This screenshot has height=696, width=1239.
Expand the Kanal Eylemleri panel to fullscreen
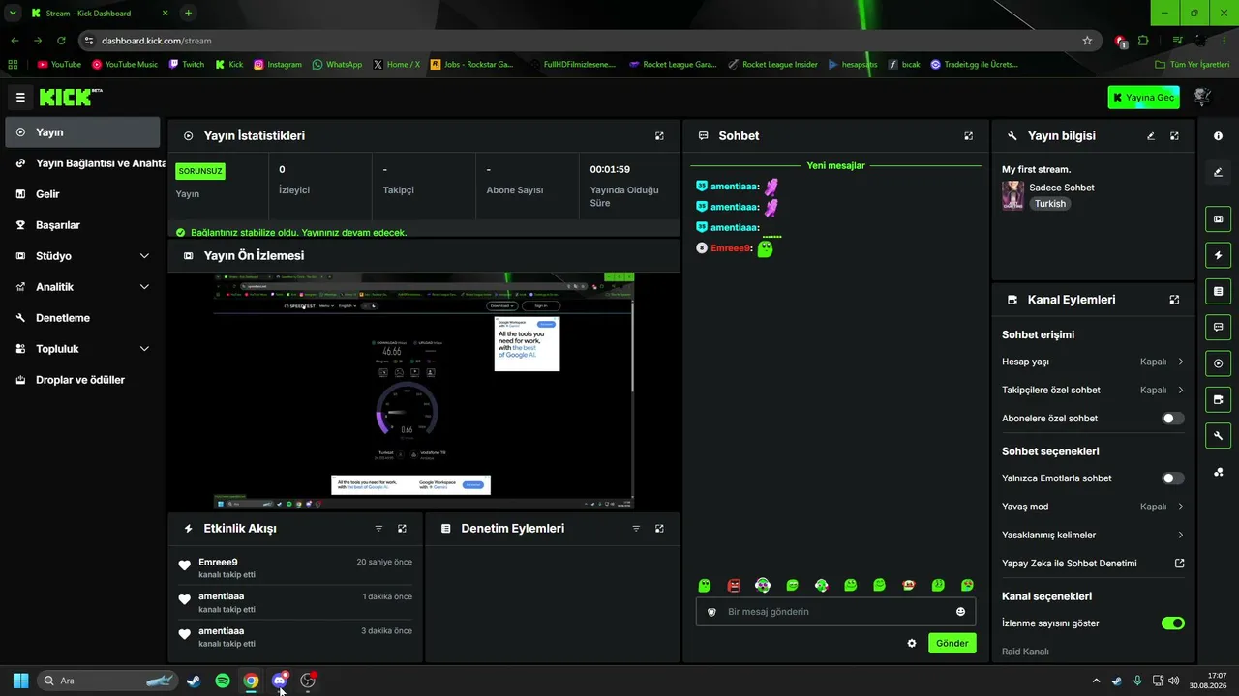tap(1174, 300)
